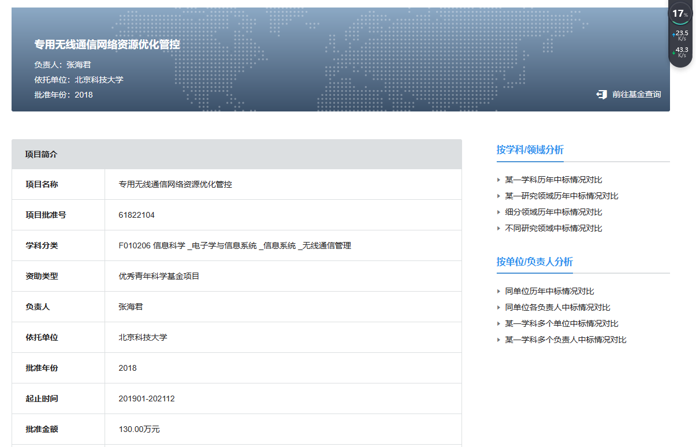Image resolution: width=696 pixels, height=447 pixels.
Task: Click 张海君 in the 负责人 table row
Action: [x=131, y=307]
